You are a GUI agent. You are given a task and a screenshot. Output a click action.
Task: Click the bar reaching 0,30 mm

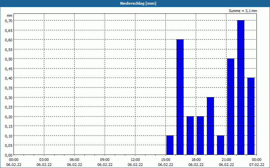210,126
